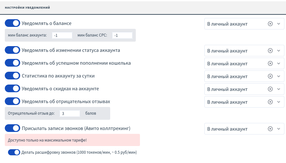Disable 'Уведомлять об изменении статуса аккаунта'

(x=12, y=50)
